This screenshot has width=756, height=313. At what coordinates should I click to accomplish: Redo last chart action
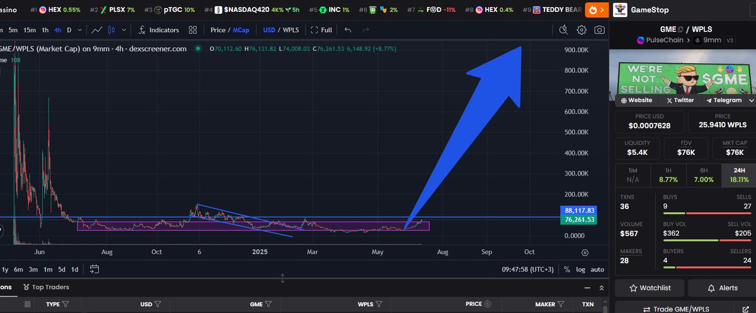[x=366, y=30]
